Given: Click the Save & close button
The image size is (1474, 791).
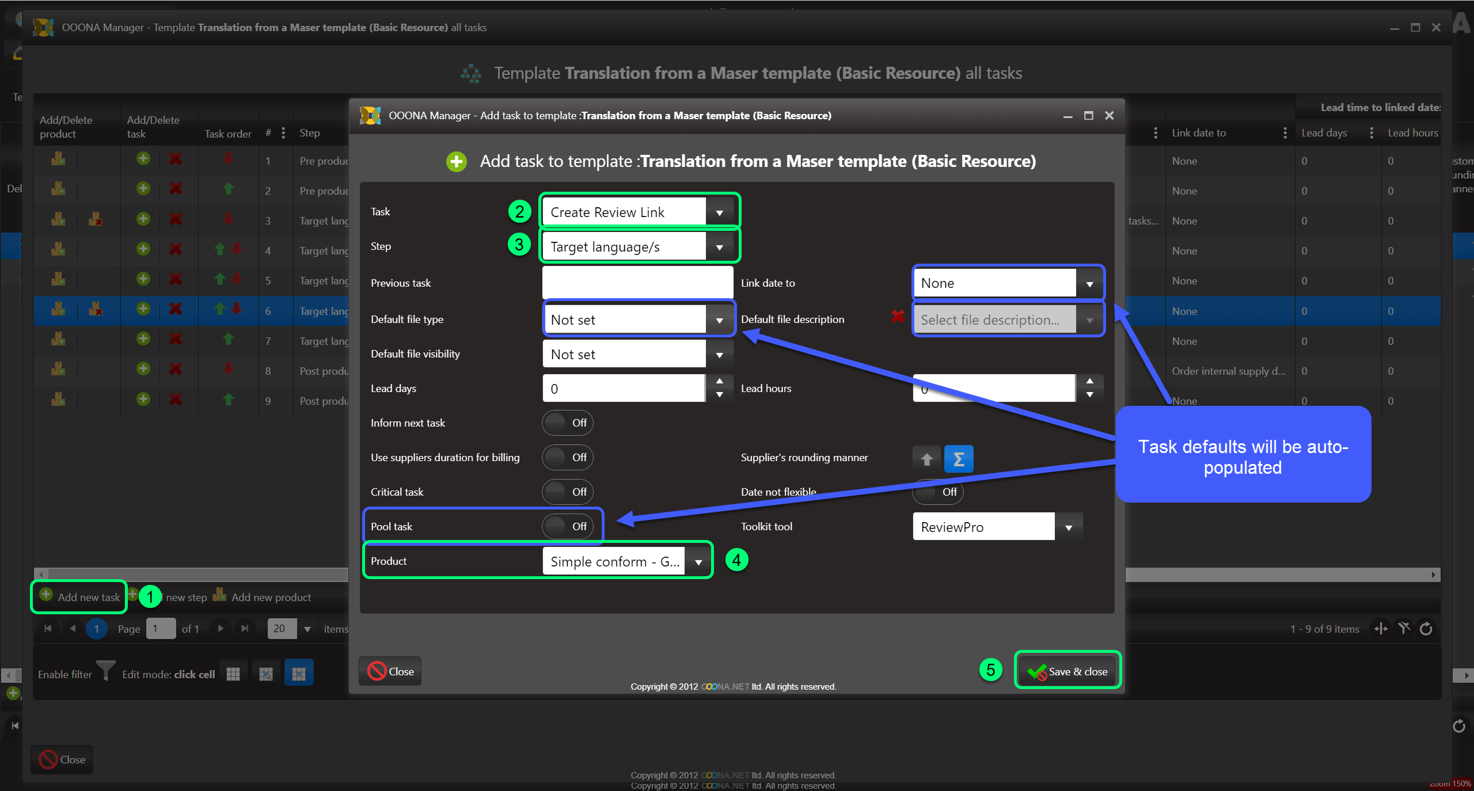Looking at the screenshot, I should click(1068, 671).
